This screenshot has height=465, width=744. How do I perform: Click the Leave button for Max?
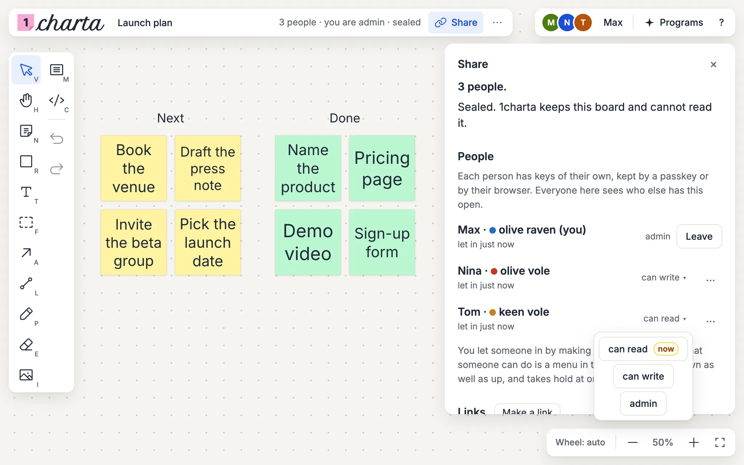click(699, 236)
